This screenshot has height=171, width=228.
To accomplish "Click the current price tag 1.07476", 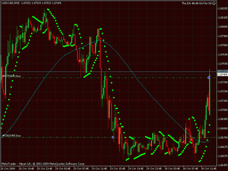I will click(x=223, y=74).
